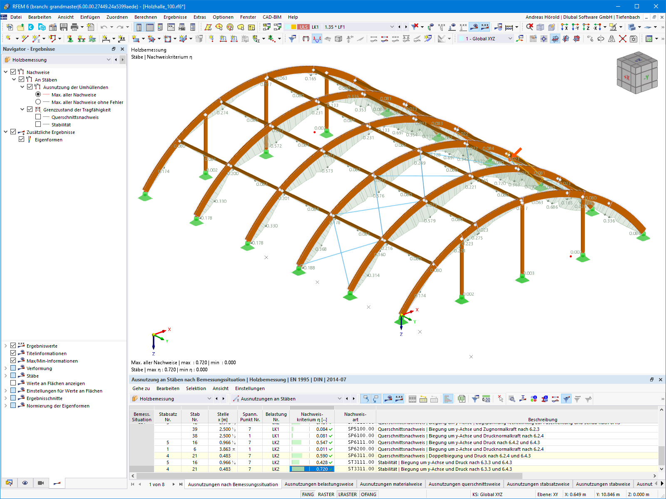Click the Undo arrow icon
Screen dimensions: 666x499
click(104, 27)
